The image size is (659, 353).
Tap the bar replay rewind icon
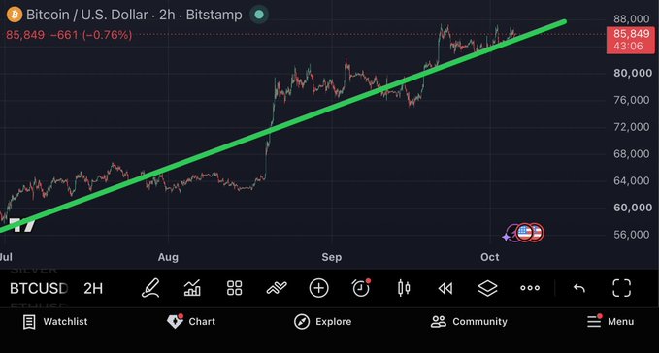(445, 288)
